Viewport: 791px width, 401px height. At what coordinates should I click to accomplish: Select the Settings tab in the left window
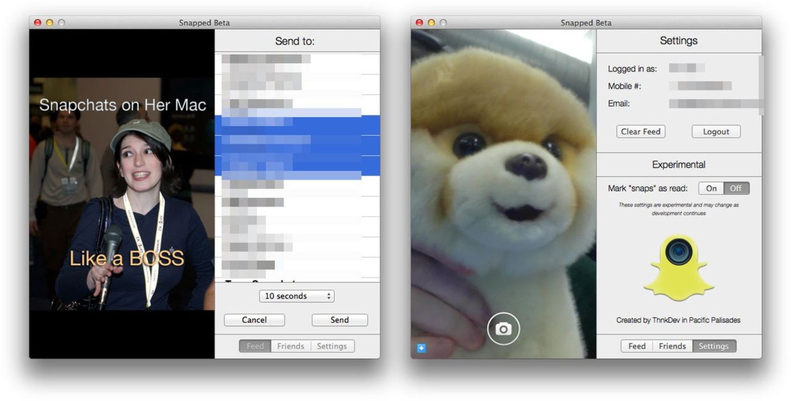(332, 346)
